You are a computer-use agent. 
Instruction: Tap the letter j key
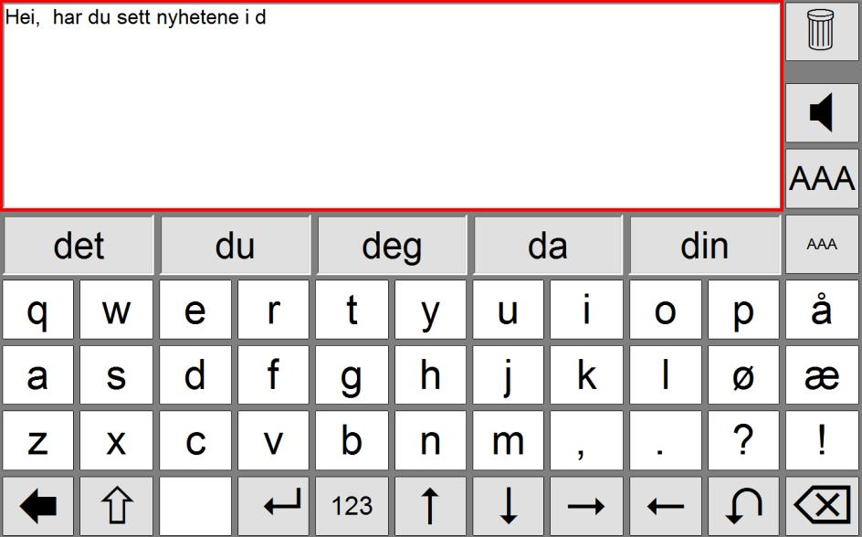coord(509,374)
